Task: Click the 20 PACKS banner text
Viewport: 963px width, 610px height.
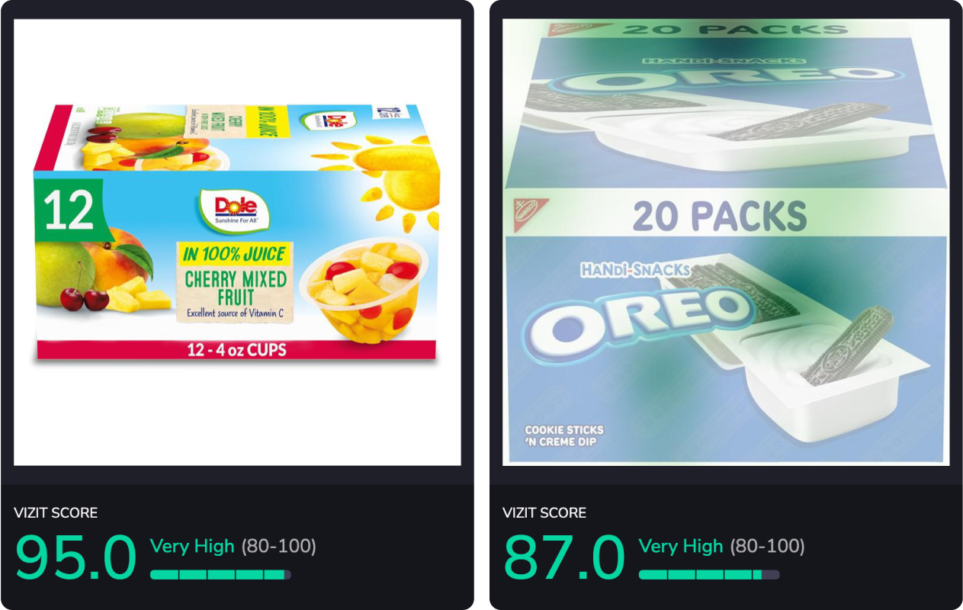Action: tap(720, 217)
